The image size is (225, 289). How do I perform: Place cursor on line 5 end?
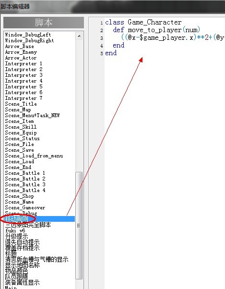point(111,53)
